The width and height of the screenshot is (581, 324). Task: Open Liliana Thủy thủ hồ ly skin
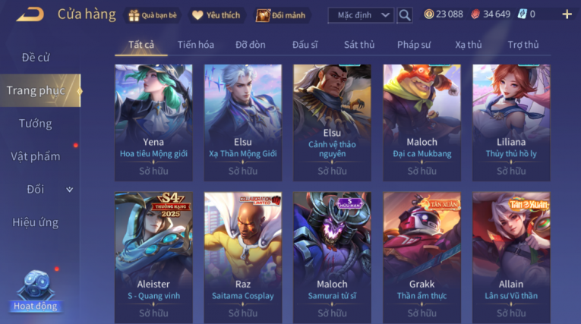(x=511, y=123)
